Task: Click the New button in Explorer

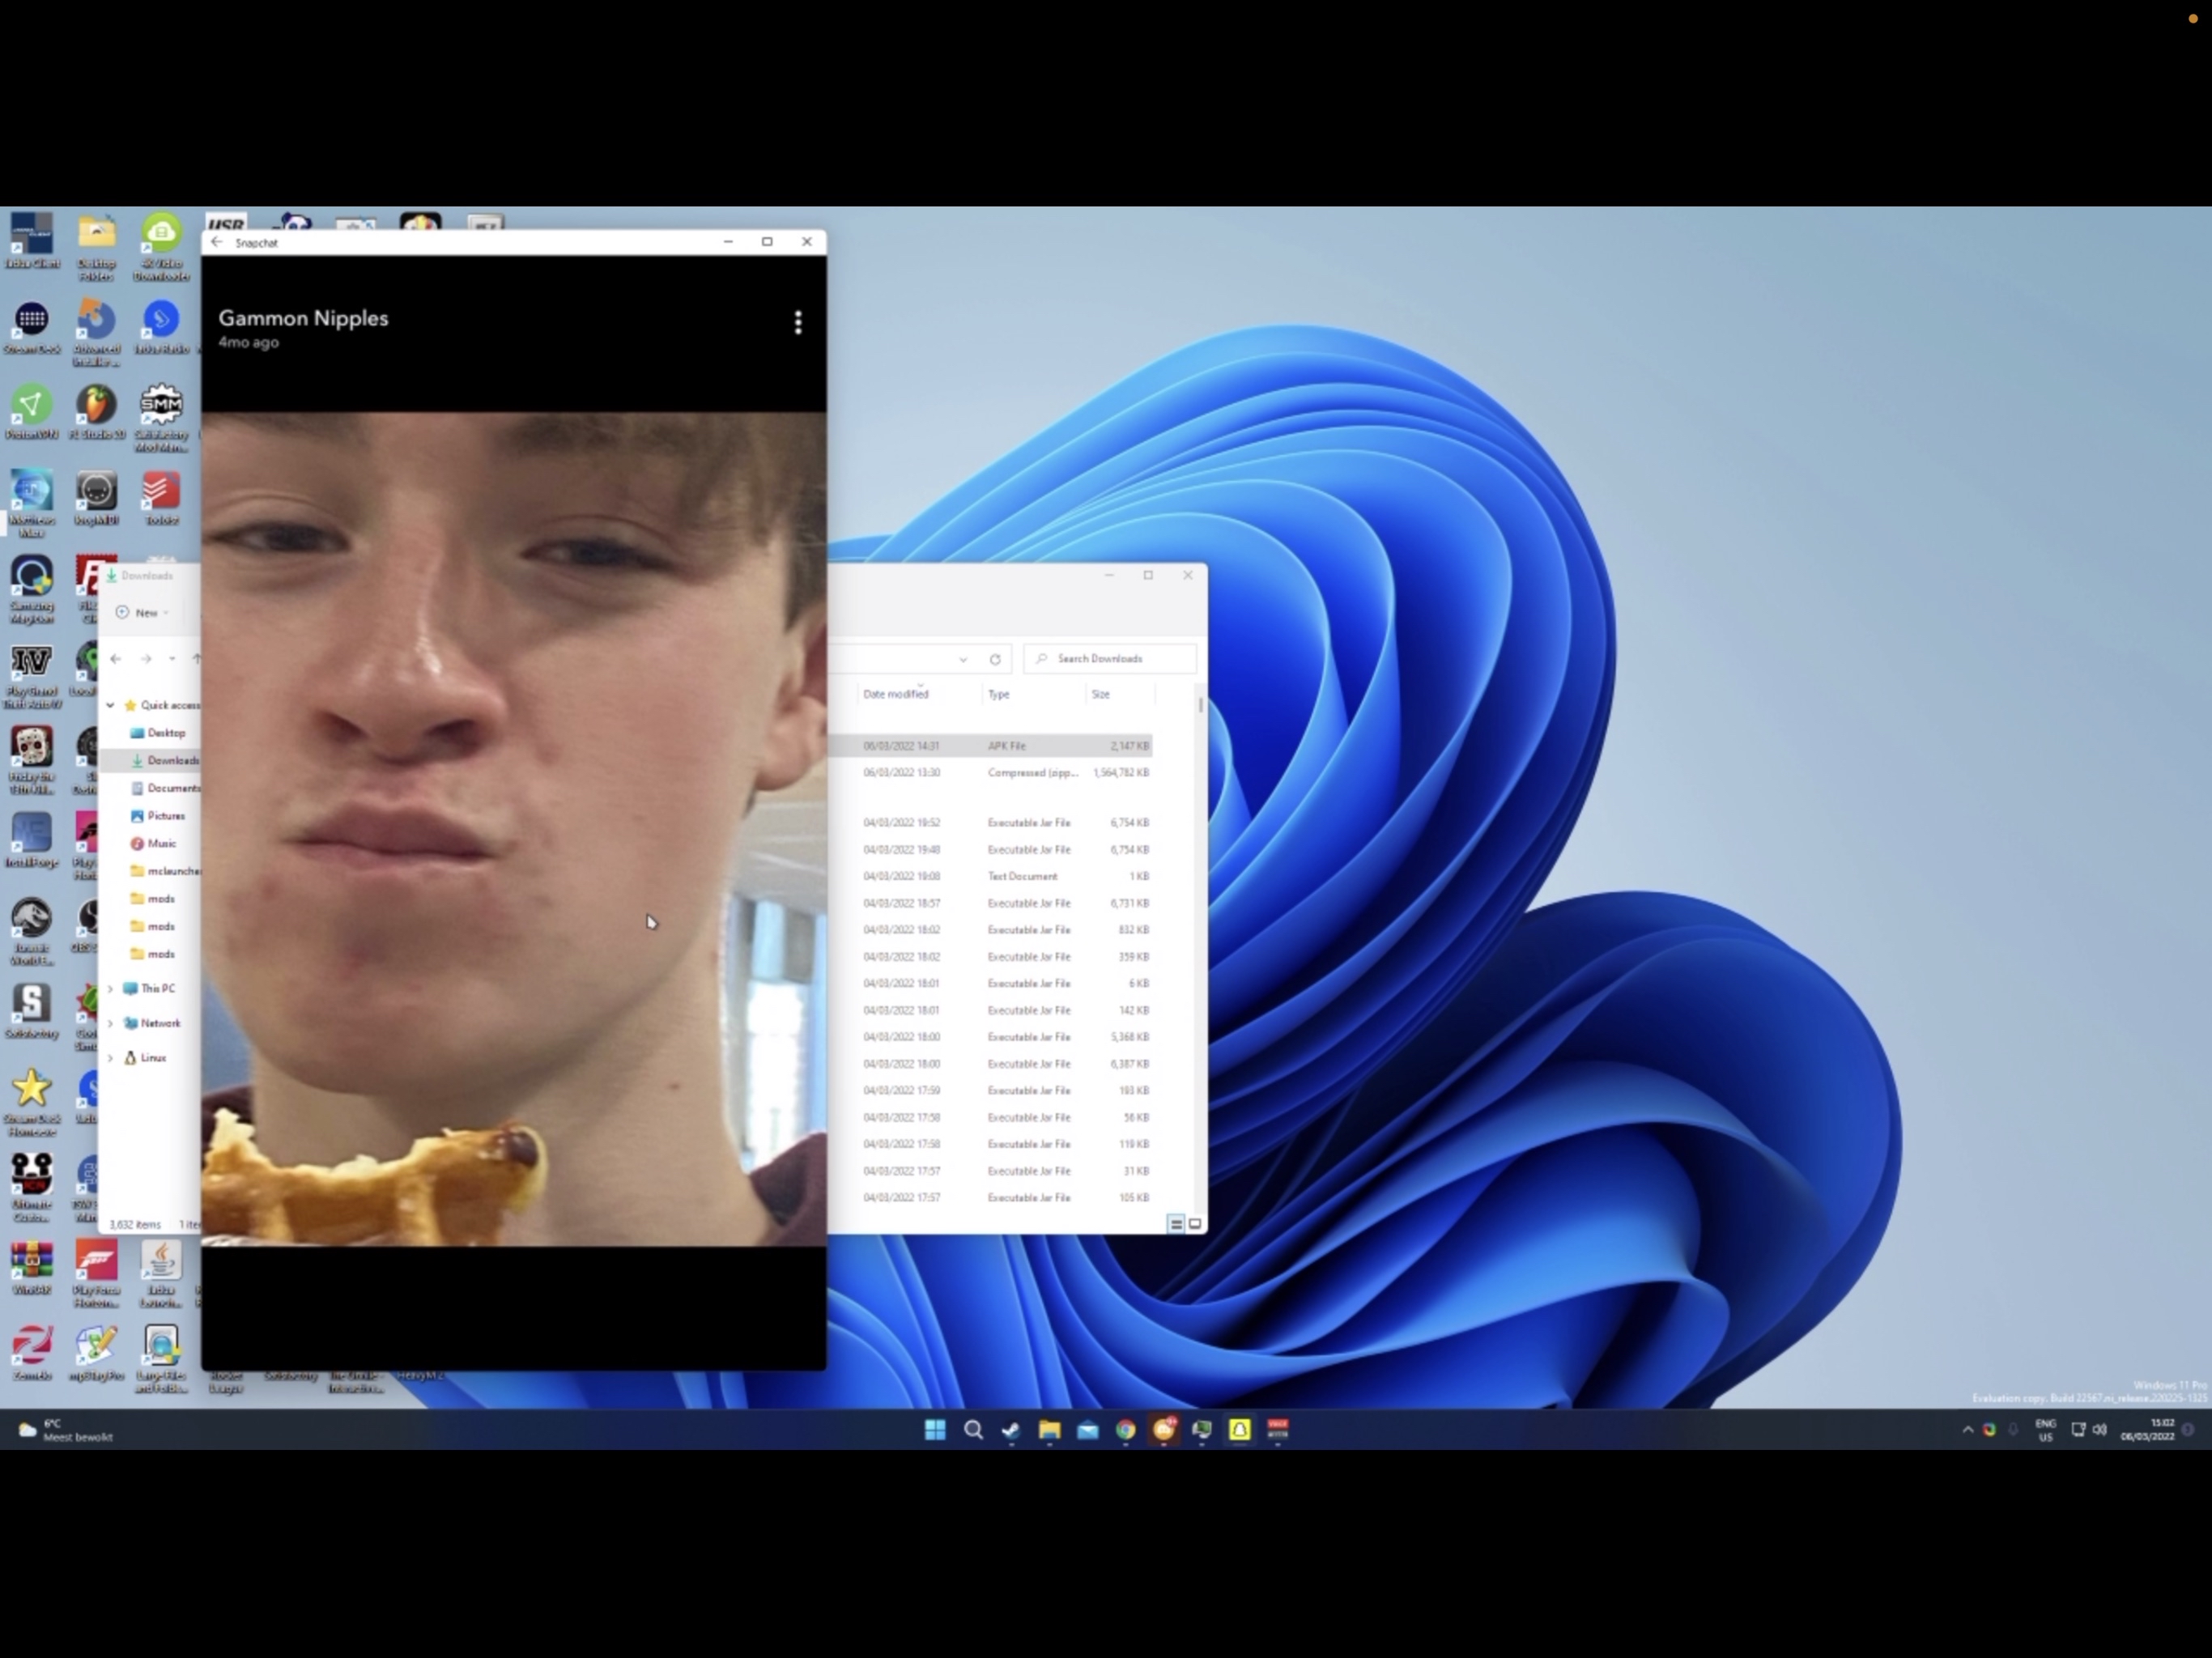Action: coord(143,612)
